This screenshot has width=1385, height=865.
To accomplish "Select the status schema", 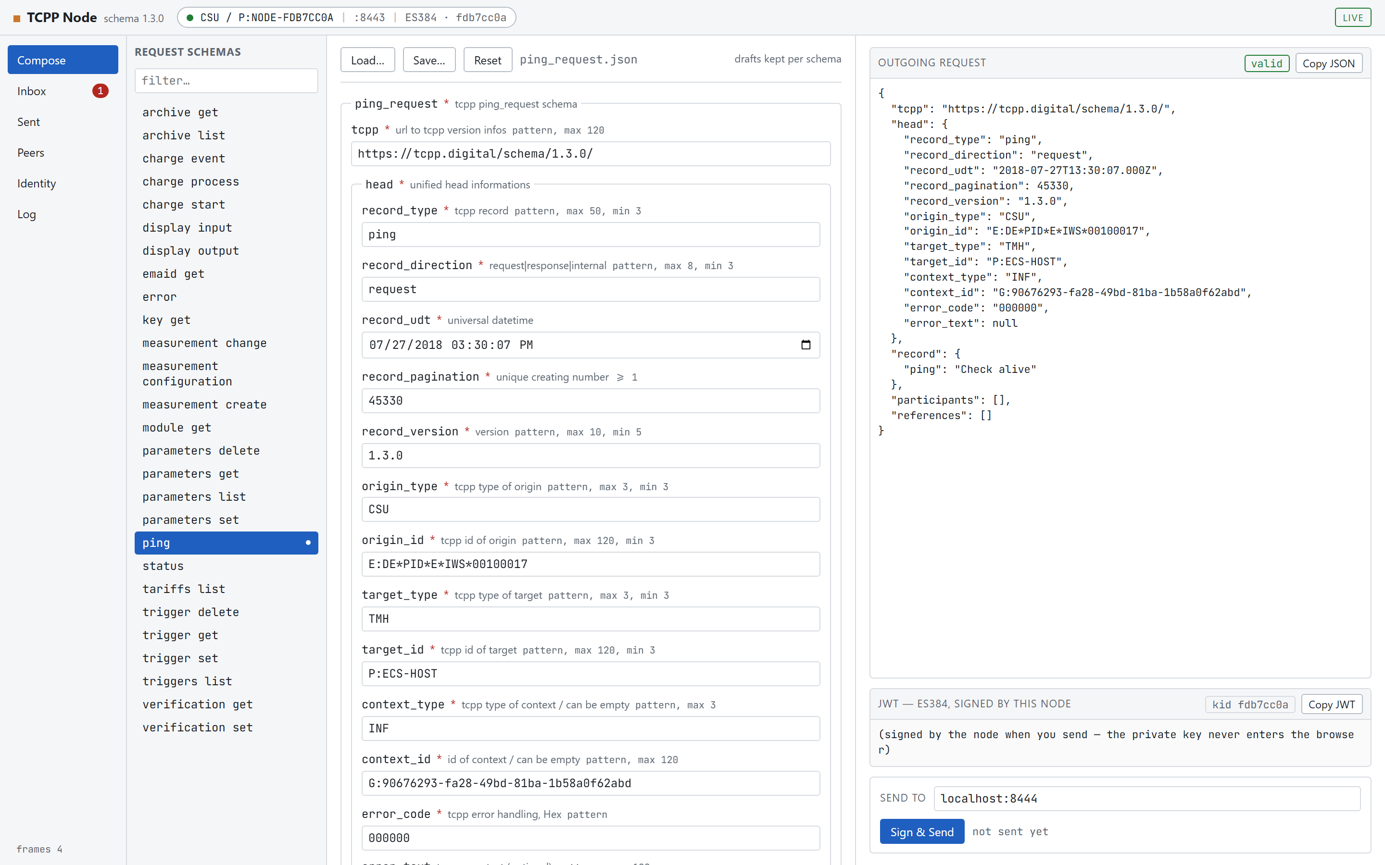I will tap(226, 567).
